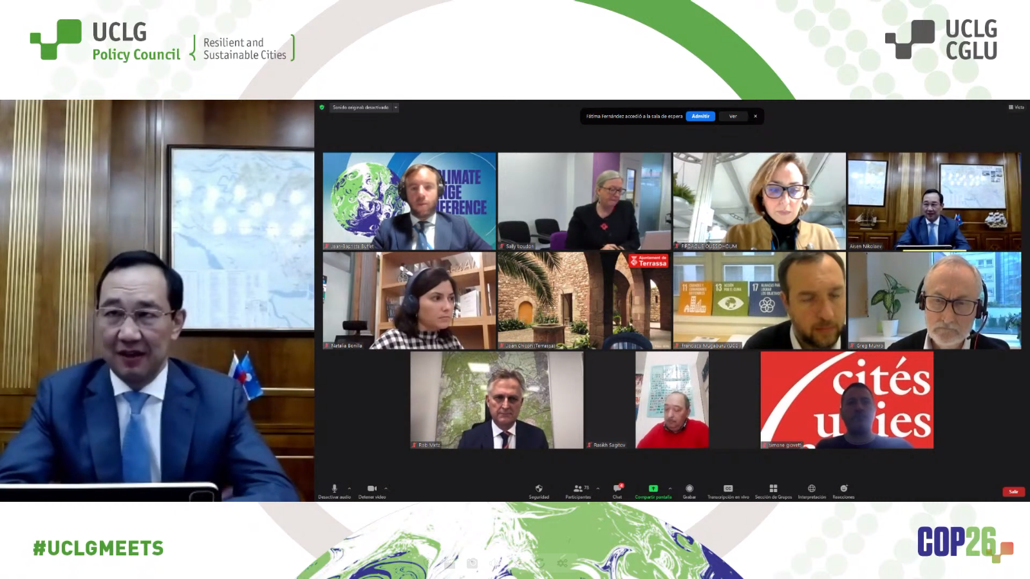Admit Fátima Fernández with Admitir button
Screen dimensions: 1030x579
pos(700,116)
